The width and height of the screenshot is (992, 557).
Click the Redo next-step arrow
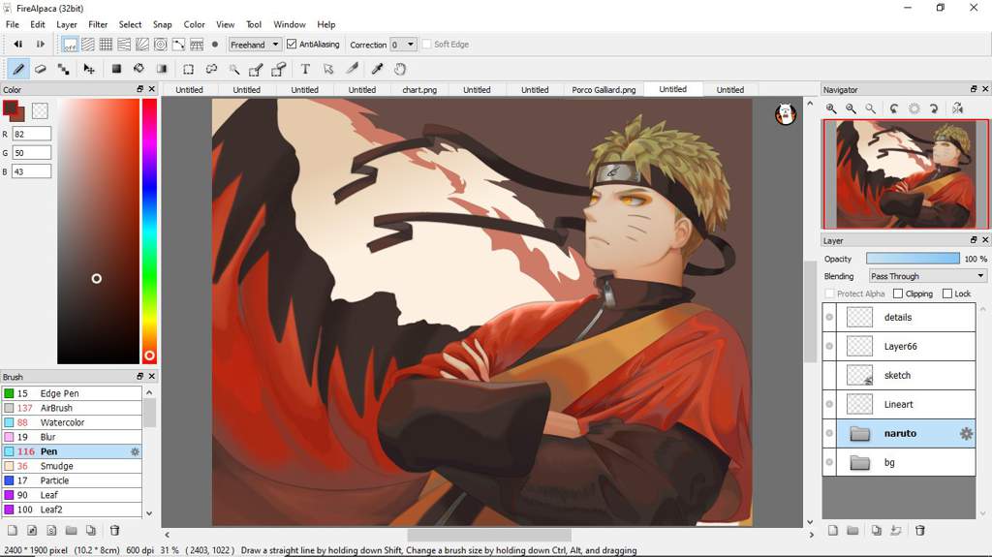[41, 45]
